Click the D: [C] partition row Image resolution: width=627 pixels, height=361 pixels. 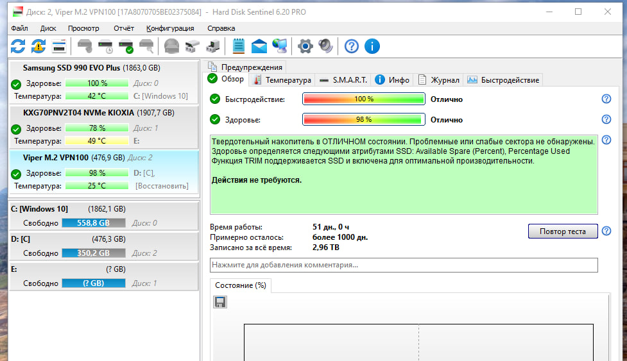(104, 246)
